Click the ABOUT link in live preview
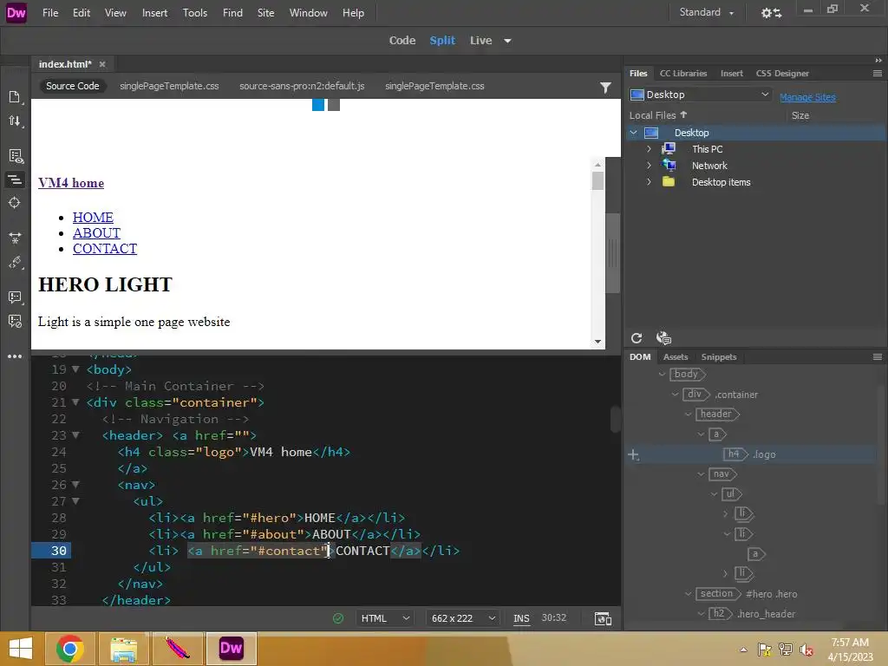 (x=96, y=232)
